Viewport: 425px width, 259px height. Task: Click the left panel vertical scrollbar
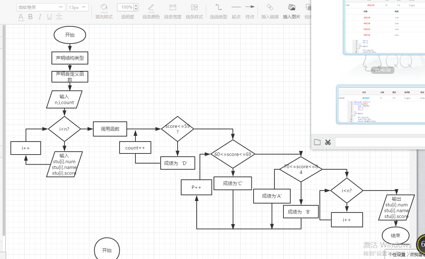[4, 130]
